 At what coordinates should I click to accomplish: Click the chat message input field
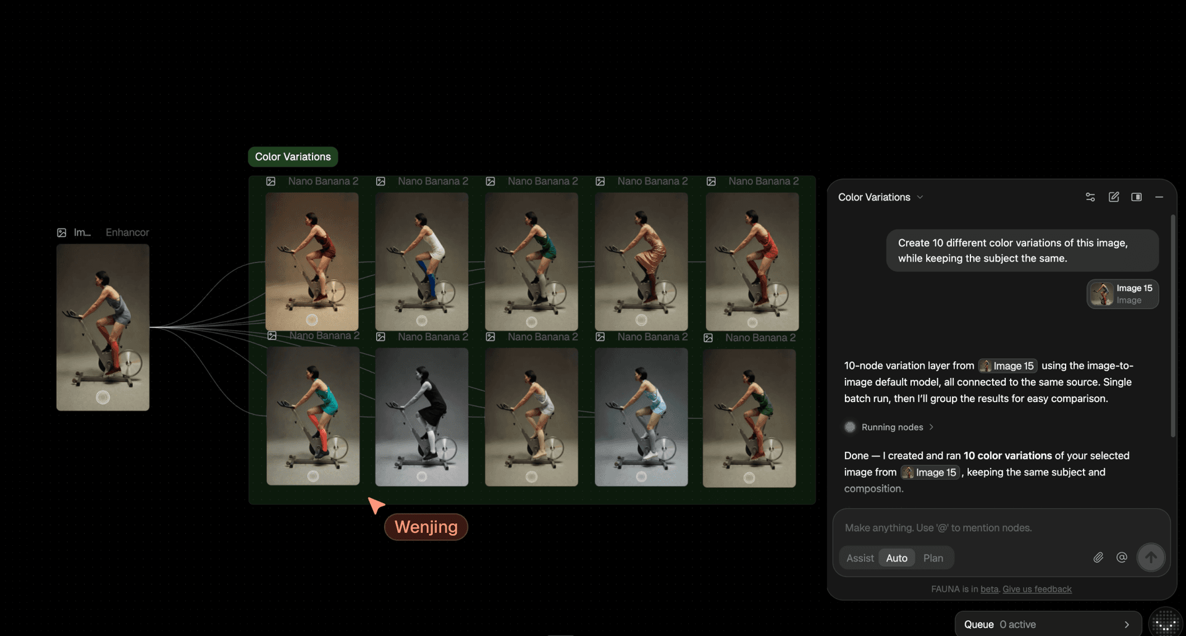pos(1001,528)
